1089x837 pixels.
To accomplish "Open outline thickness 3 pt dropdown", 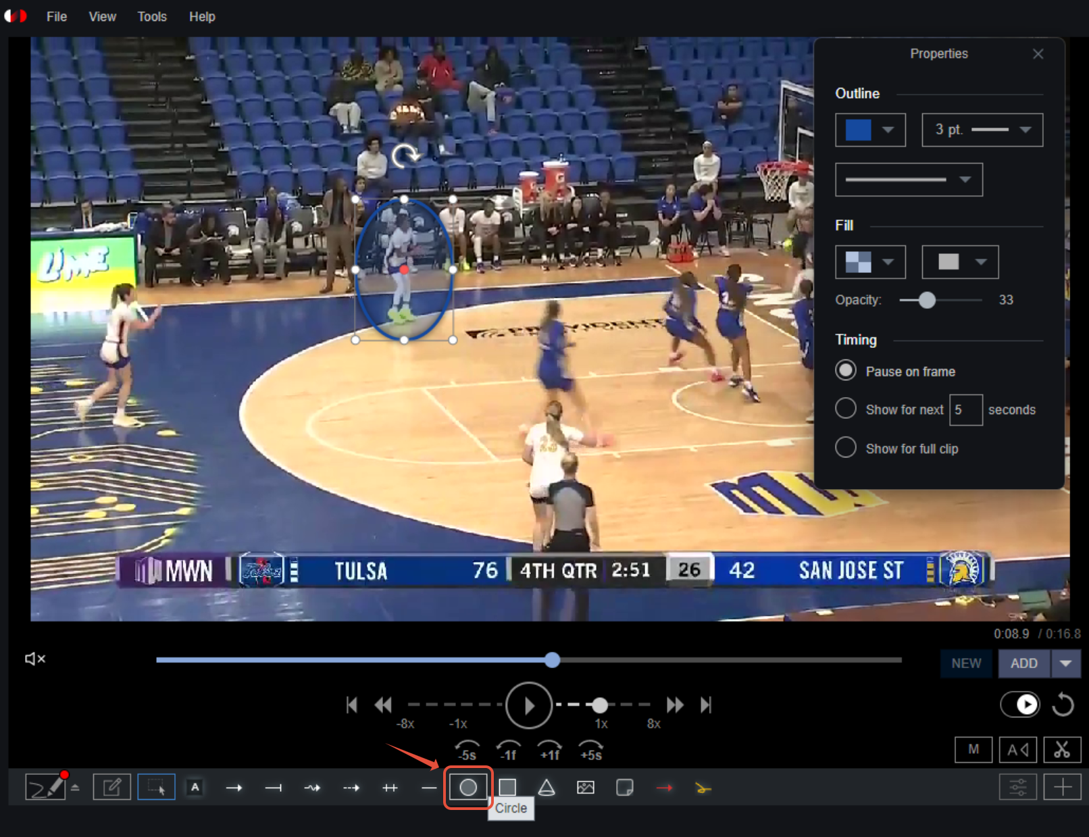I will click(982, 130).
